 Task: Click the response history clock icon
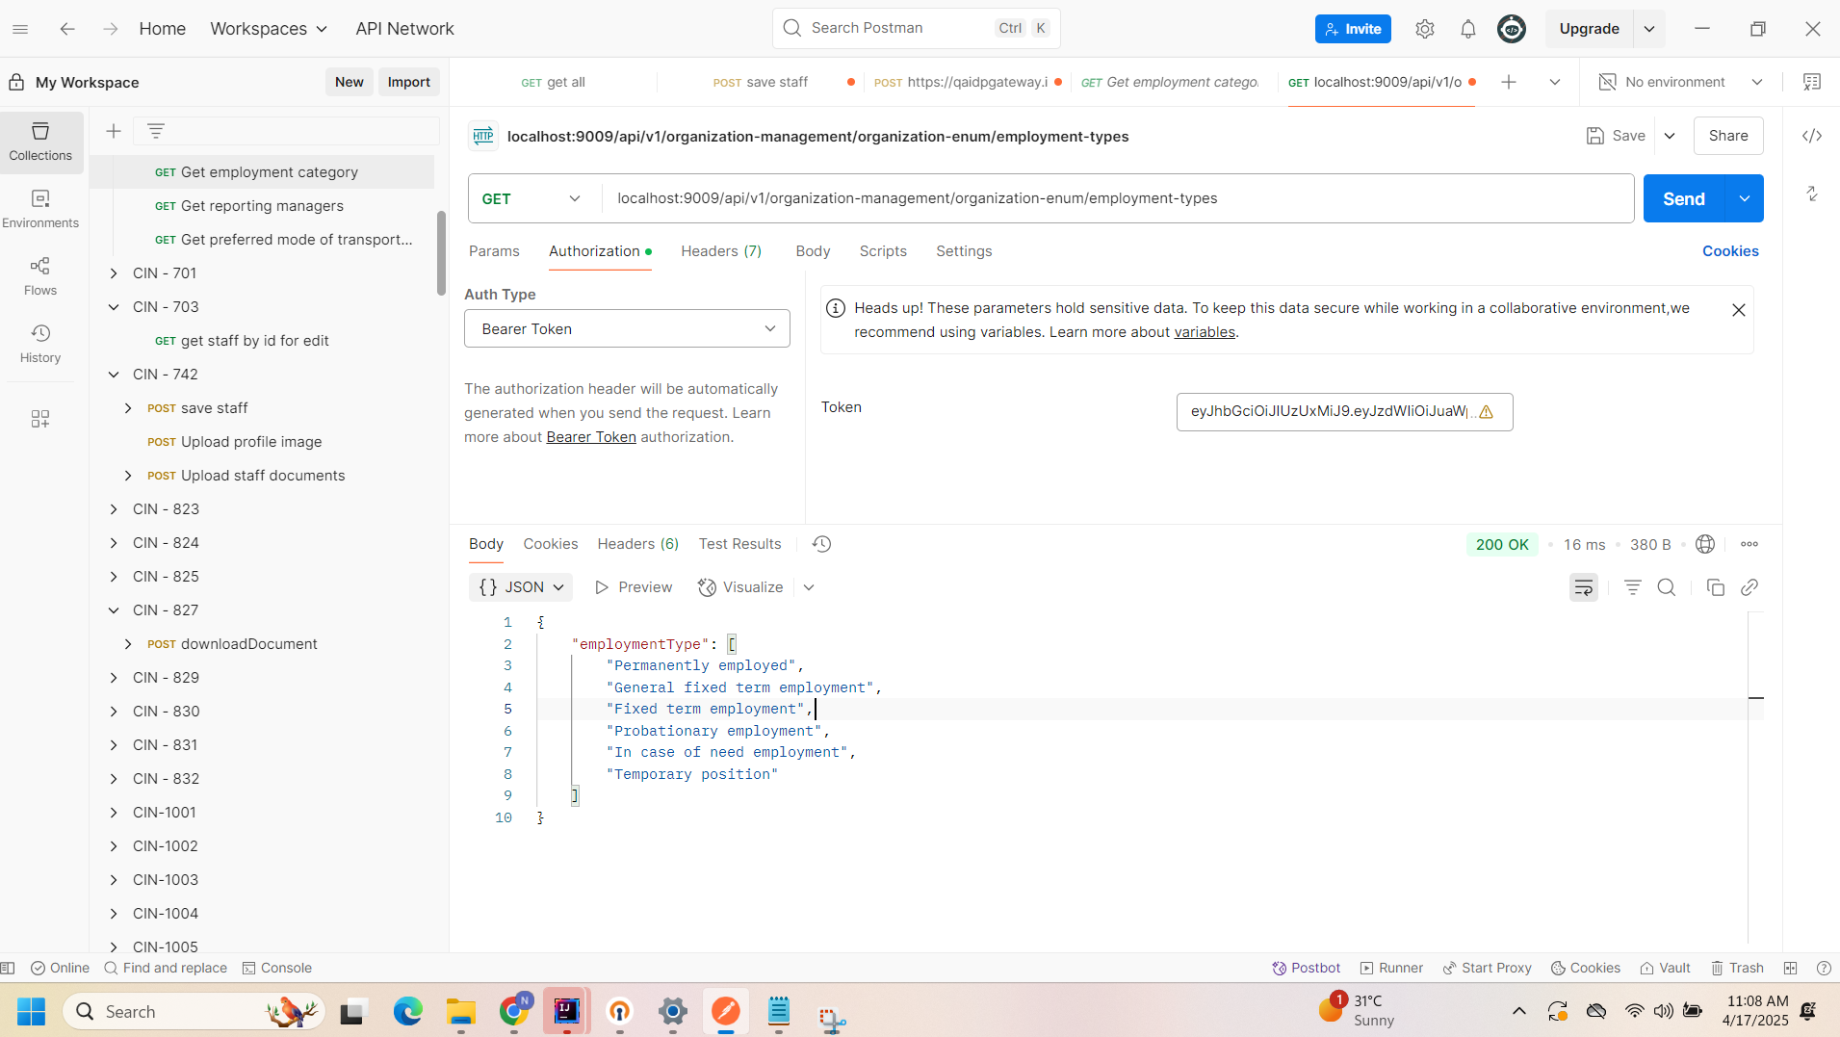(821, 544)
